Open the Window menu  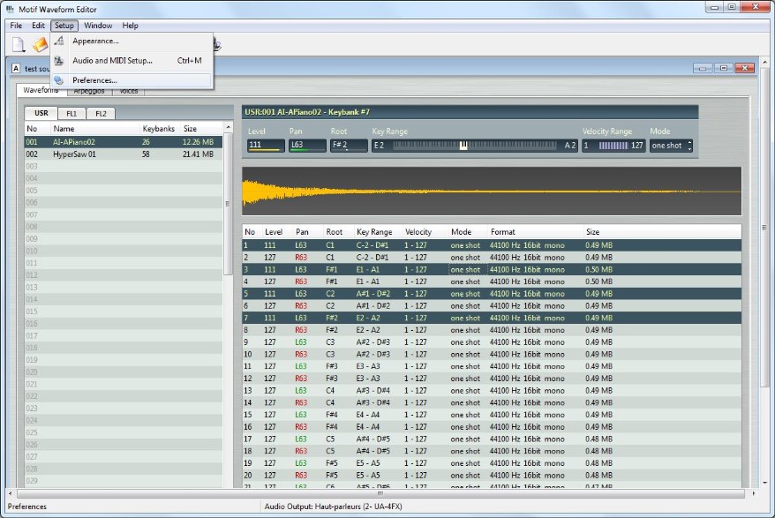pyautogui.click(x=98, y=26)
